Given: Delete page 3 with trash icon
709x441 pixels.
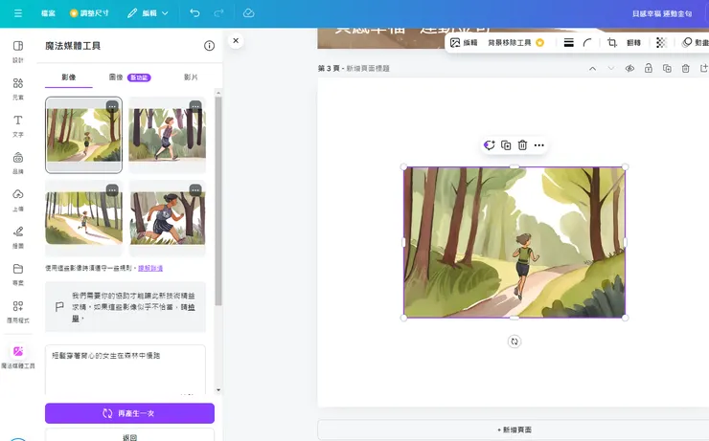Looking at the screenshot, I should tap(685, 69).
